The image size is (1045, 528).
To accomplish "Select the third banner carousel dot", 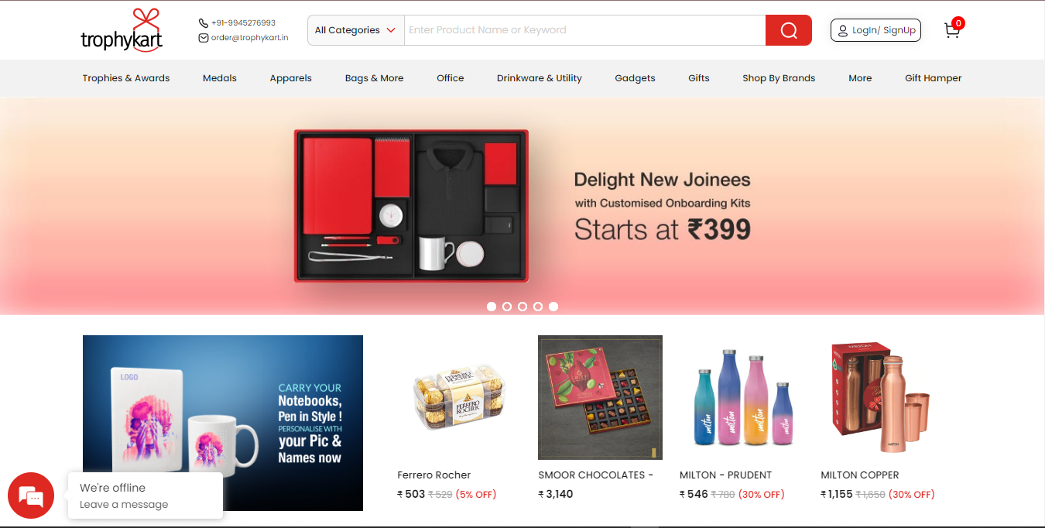I will pos(522,307).
